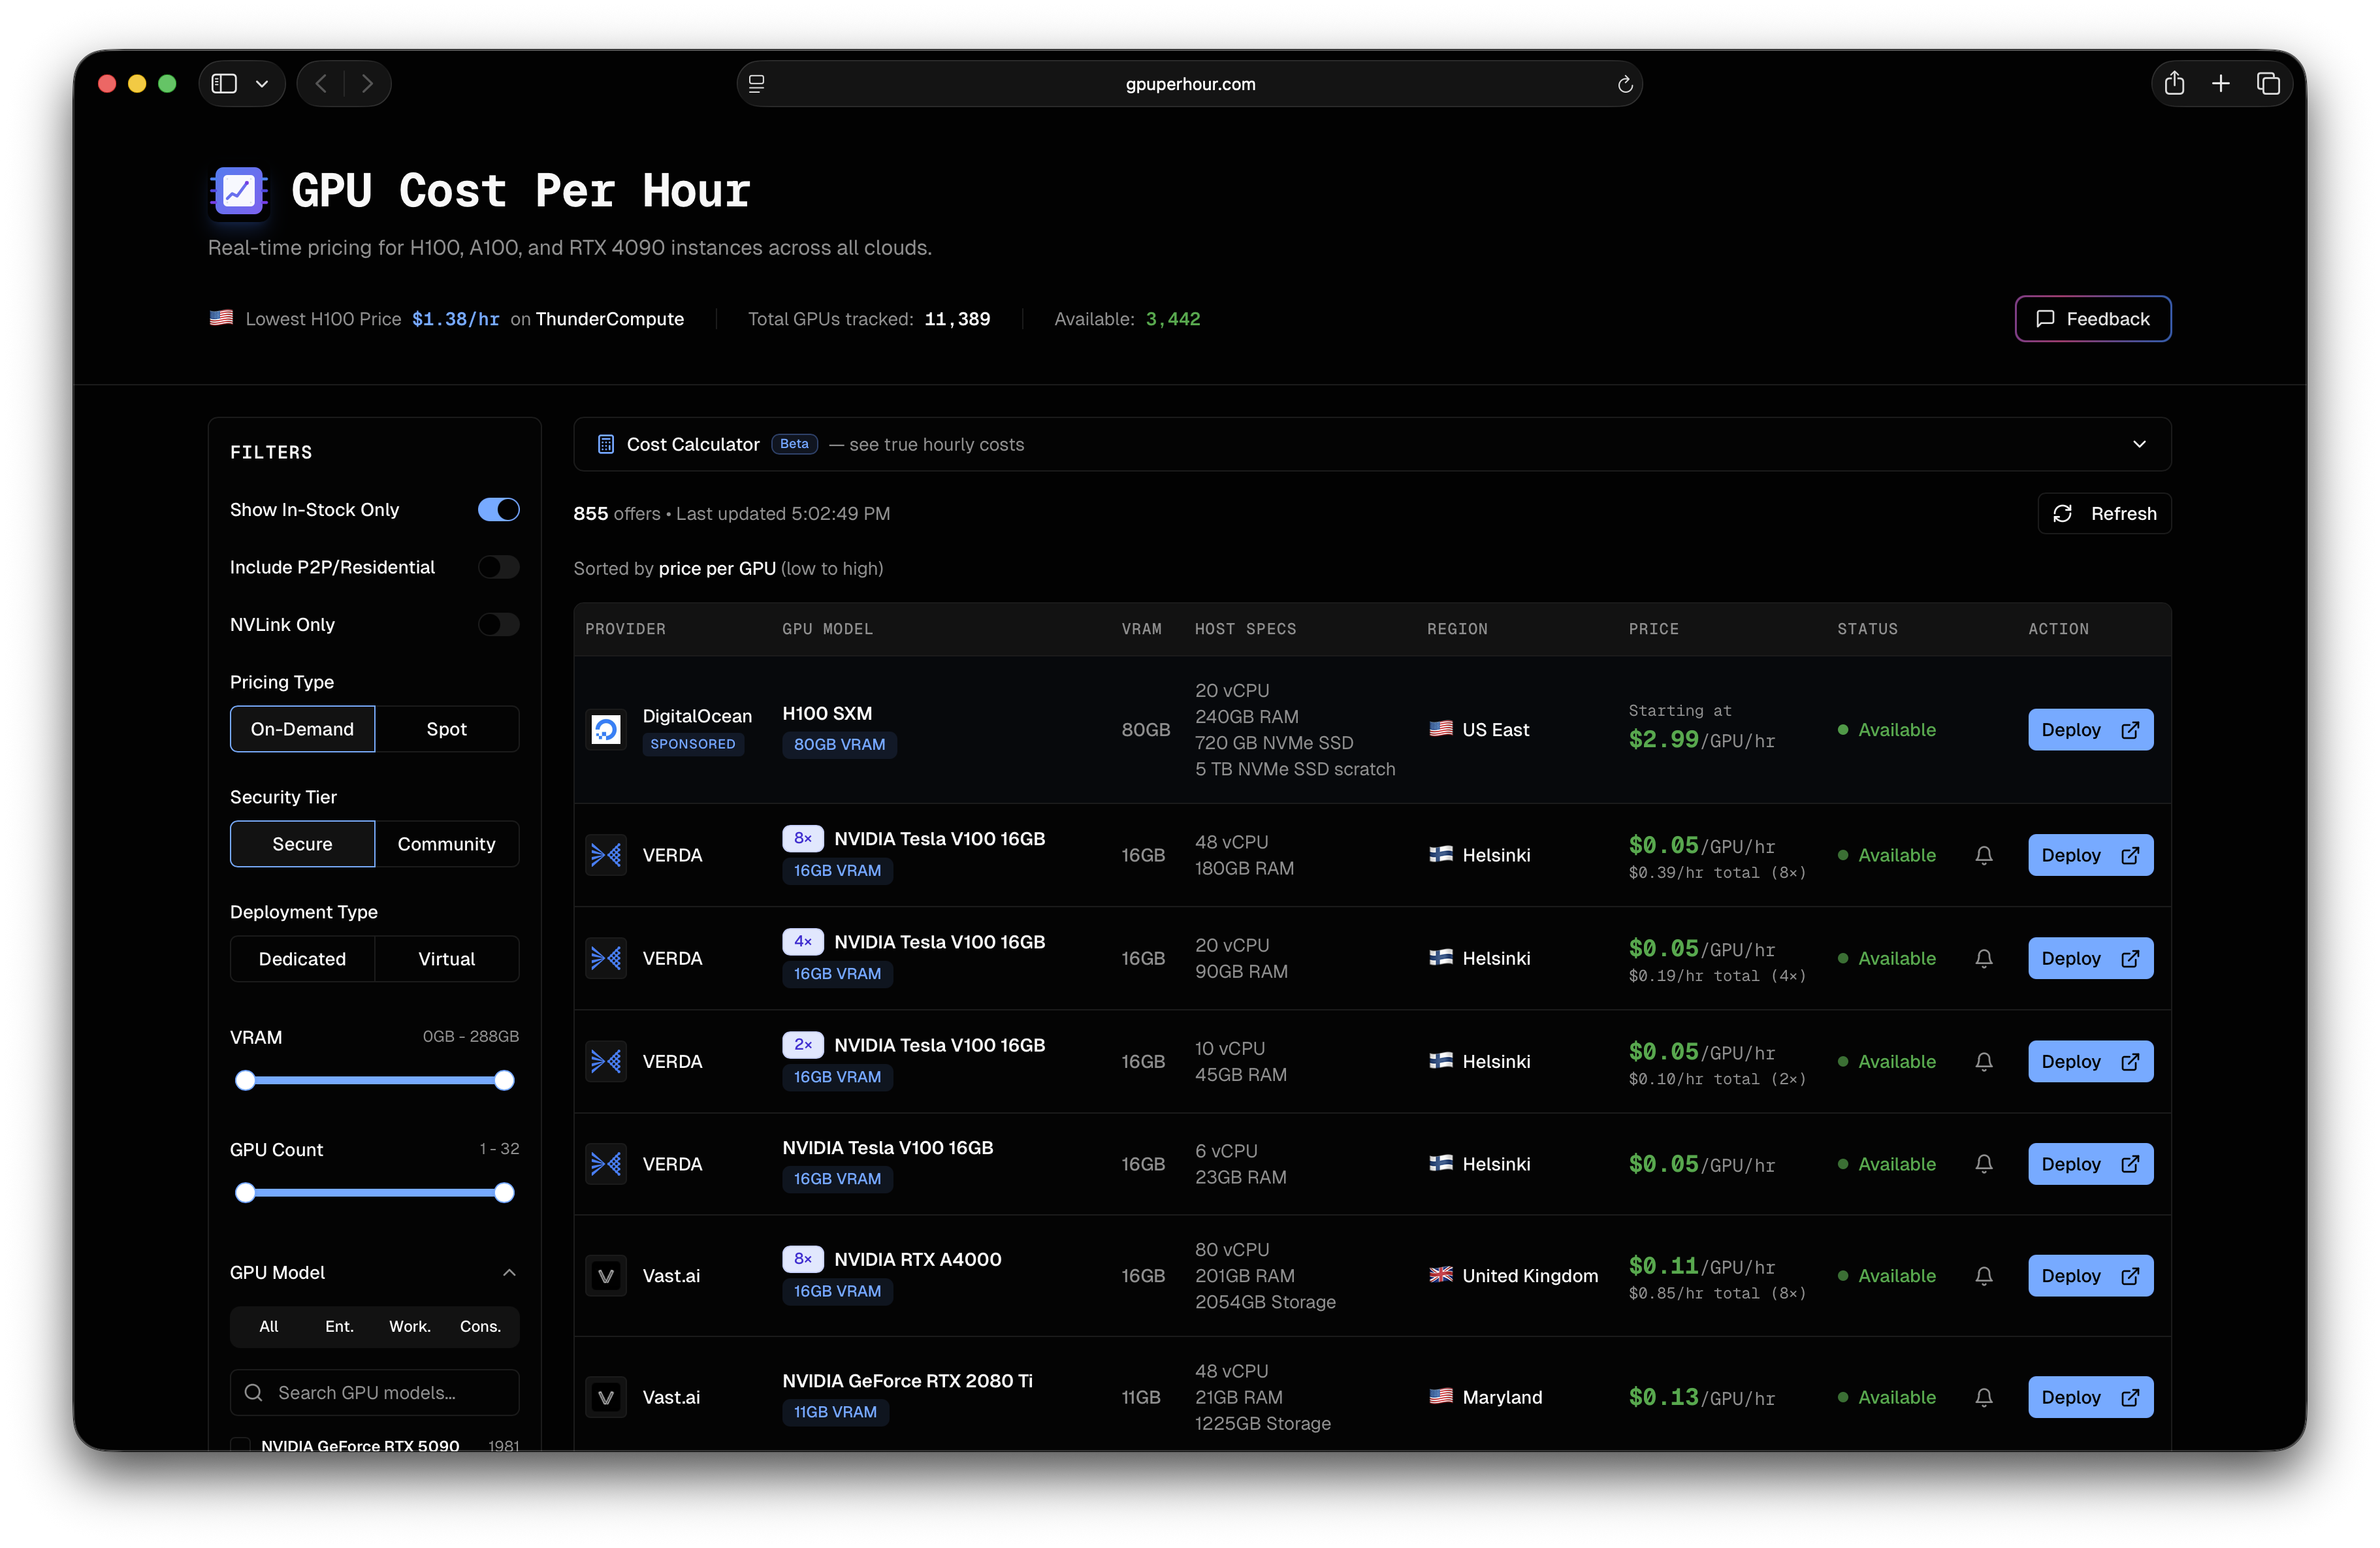Open the ThunderCompute lowest price link
Viewport: 2380px width, 1548px height.
(x=610, y=319)
